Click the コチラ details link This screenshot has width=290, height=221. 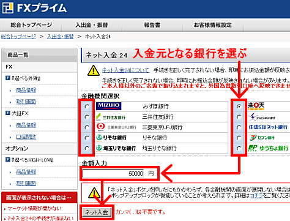click(x=256, y=195)
